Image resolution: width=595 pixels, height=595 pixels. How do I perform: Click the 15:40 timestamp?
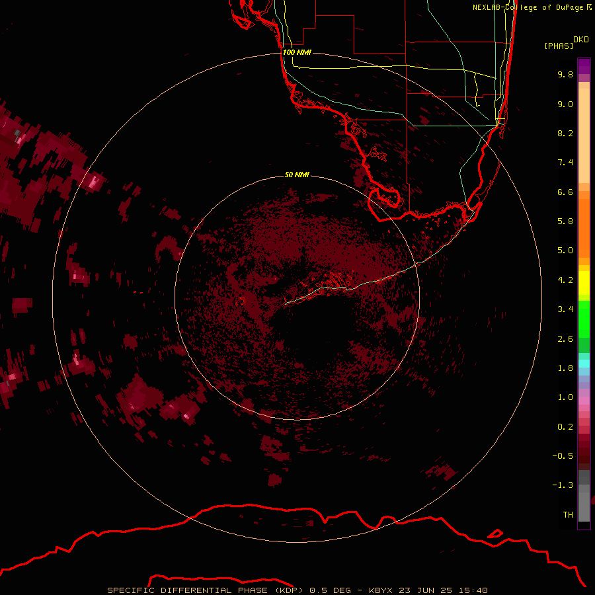pyautogui.click(x=475, y=590)
